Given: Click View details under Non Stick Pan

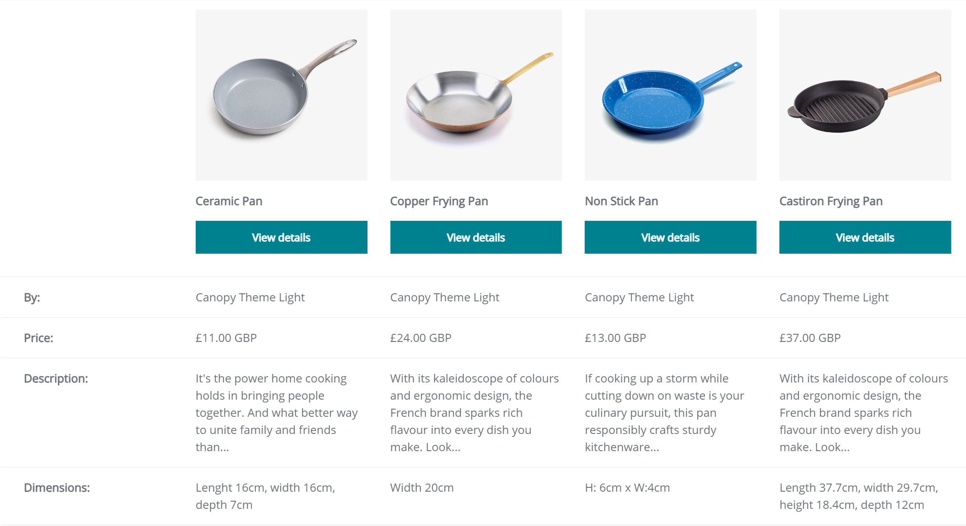Looking at the screenshot, I should click(x=671, y=237).
